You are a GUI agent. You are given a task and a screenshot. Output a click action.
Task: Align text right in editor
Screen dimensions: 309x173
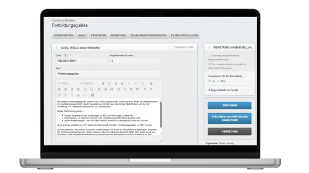[x=72, y=89]
